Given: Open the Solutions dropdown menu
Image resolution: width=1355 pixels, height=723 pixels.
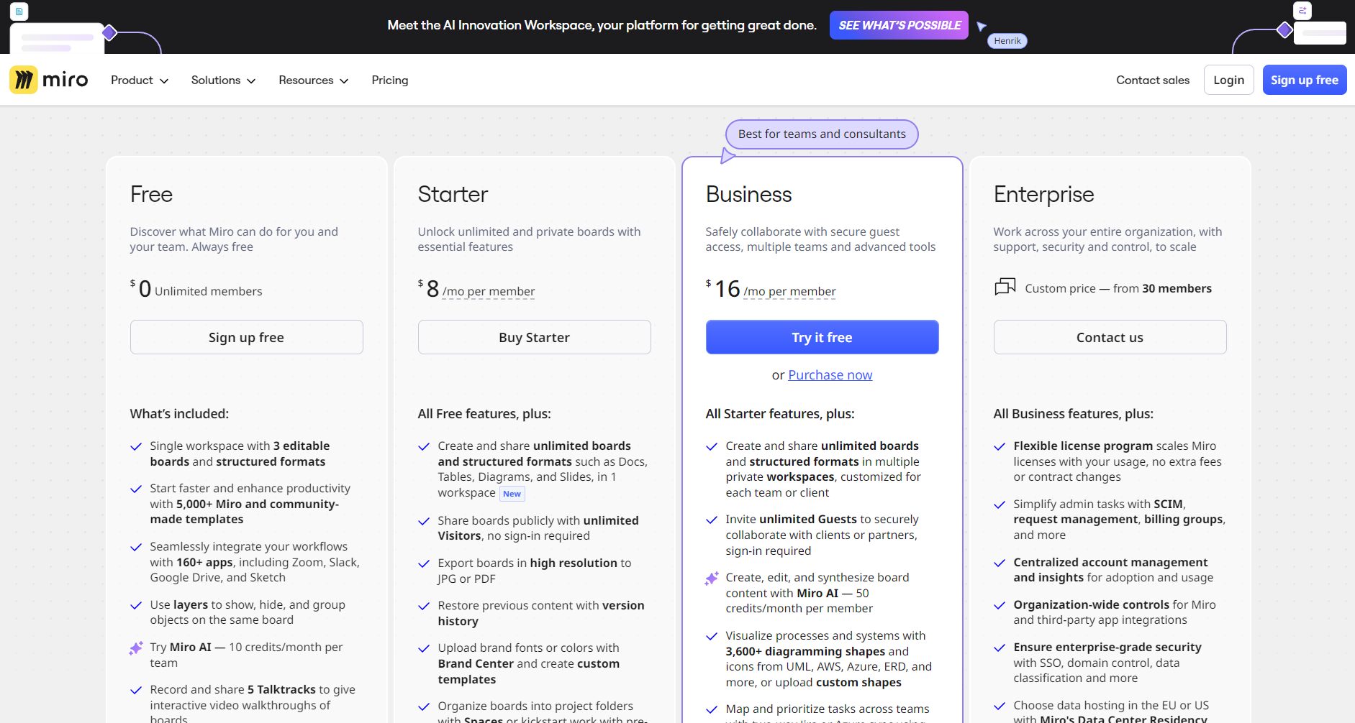Looking at the screenshot, I should point(223,80).
